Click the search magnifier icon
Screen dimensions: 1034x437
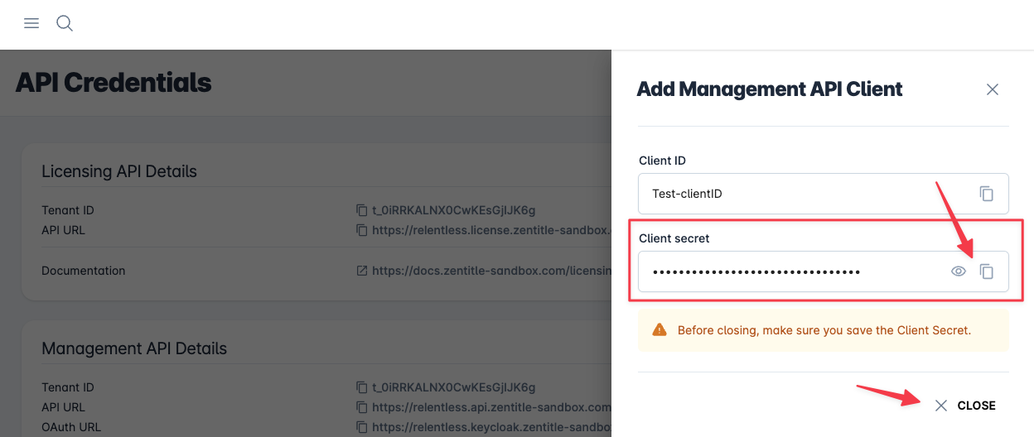tap(65, 23)
